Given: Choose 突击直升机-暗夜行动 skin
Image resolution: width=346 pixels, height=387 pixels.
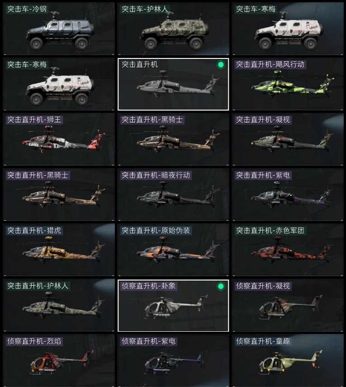Looking at the screenshot, I should (x=173, y=195).
